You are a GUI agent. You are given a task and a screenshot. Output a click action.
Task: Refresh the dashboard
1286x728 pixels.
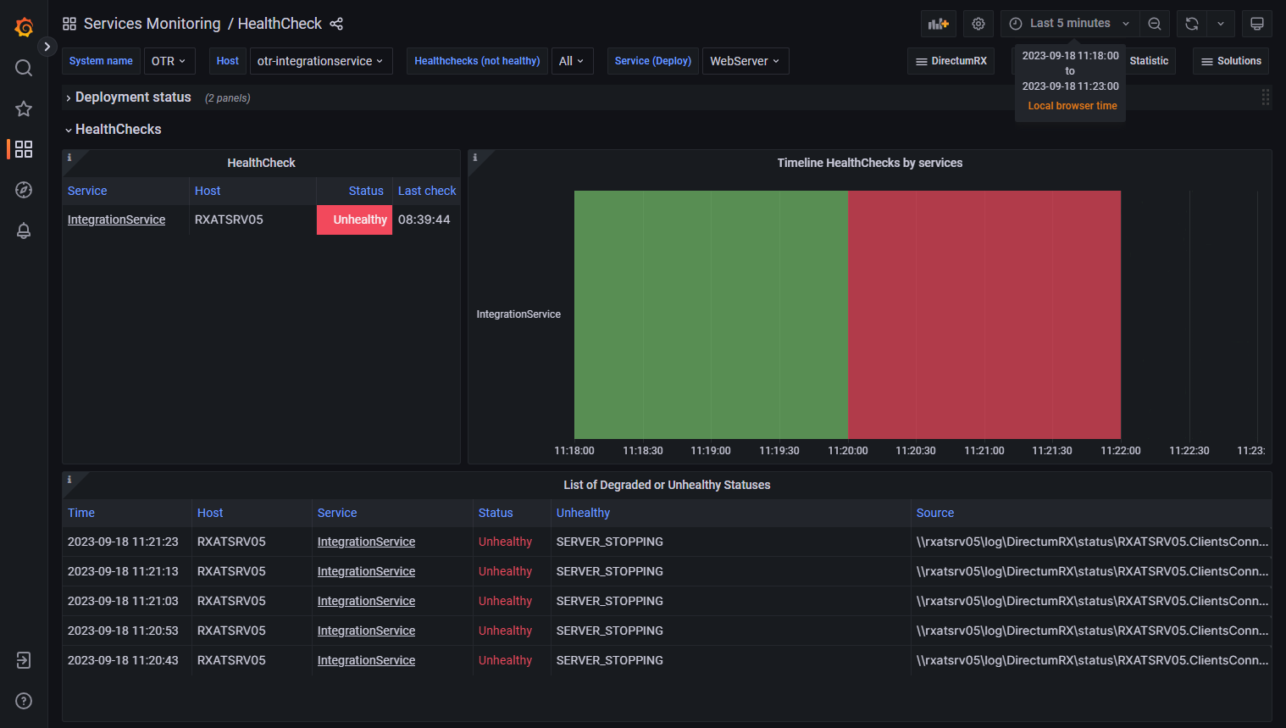point(1191,24)
